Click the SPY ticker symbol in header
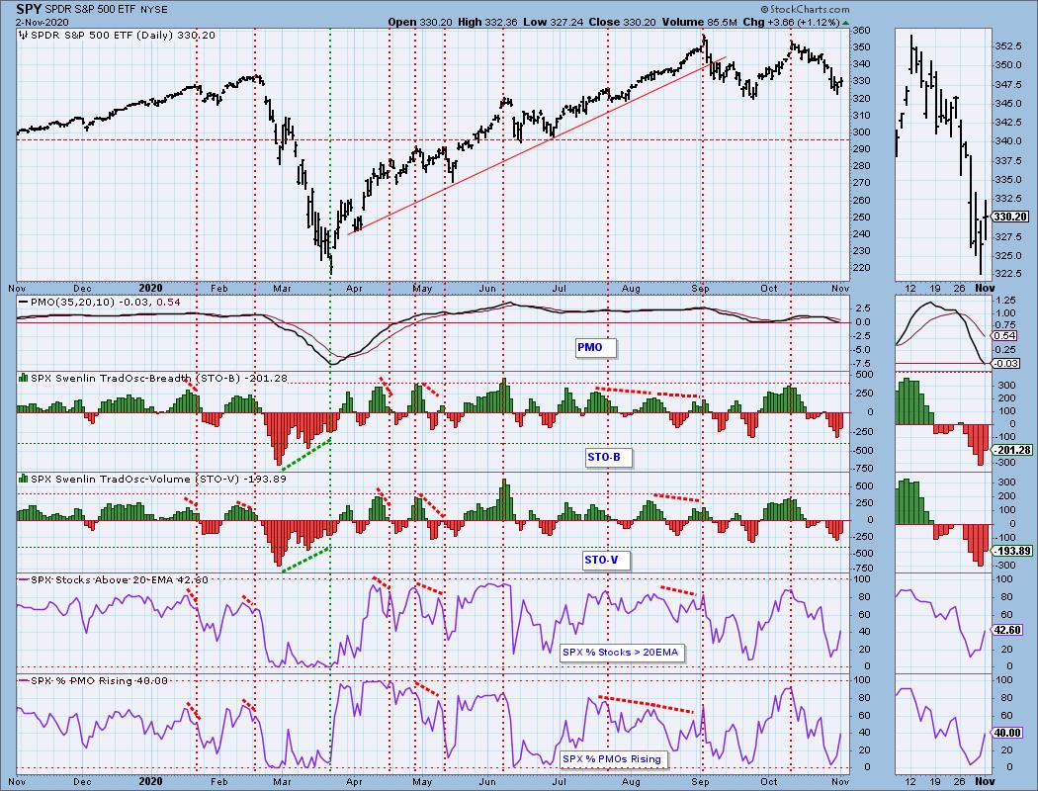 click(30, 9)
